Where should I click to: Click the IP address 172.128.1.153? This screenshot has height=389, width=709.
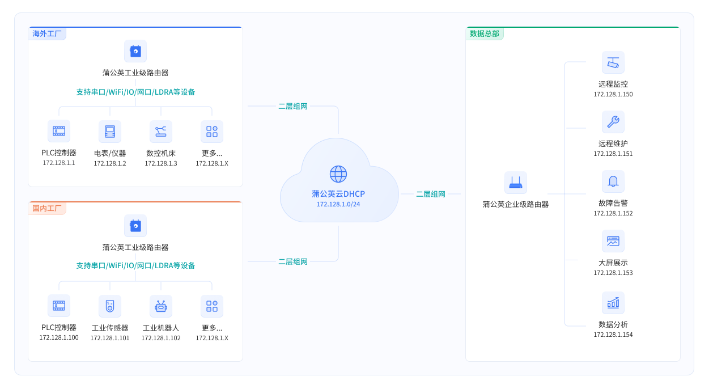(x=613, y=273)
